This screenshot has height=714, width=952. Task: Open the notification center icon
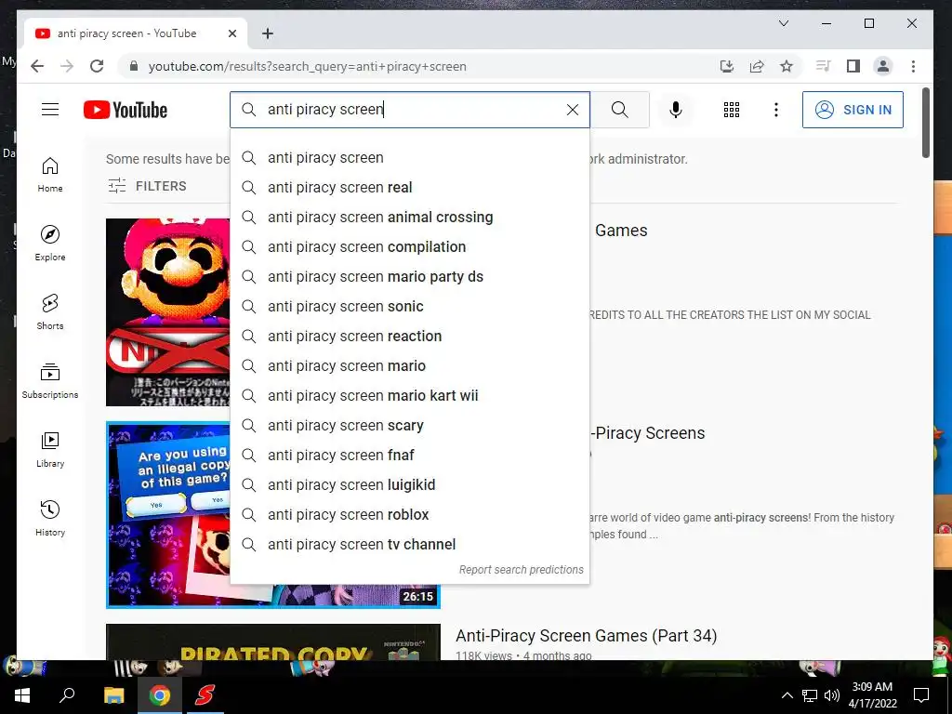(921, 695)
